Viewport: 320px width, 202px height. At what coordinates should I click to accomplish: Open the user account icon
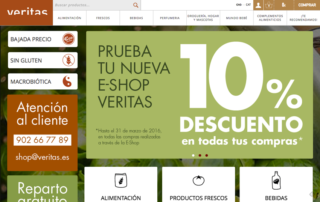click(x=258, y=5)
